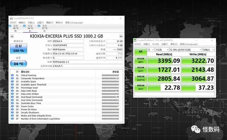
Task: Click the All button to run benchmarks
Action: coord(140,52)
